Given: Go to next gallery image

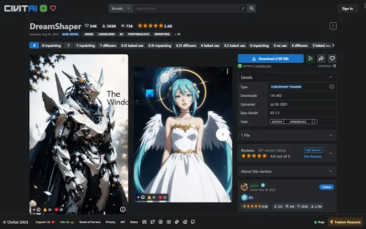Looking at the screenshot, I should pos(222,134).
